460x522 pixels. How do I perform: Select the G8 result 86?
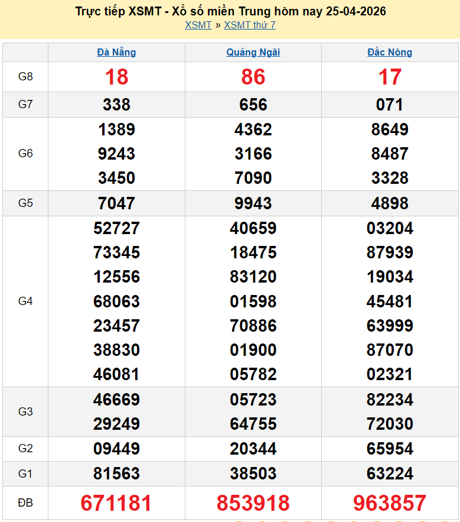click(253, 77)
